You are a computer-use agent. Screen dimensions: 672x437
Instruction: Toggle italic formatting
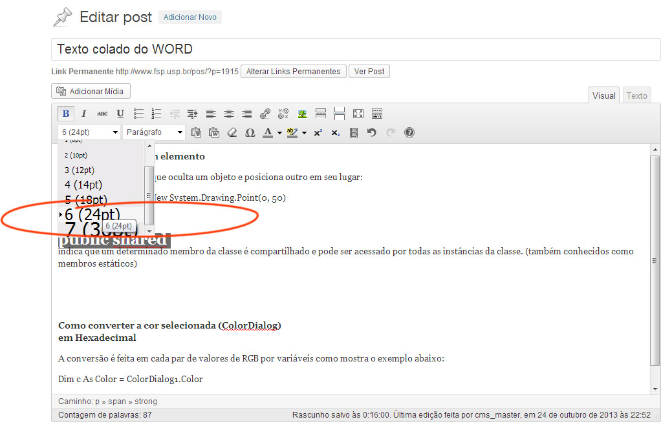84,114
